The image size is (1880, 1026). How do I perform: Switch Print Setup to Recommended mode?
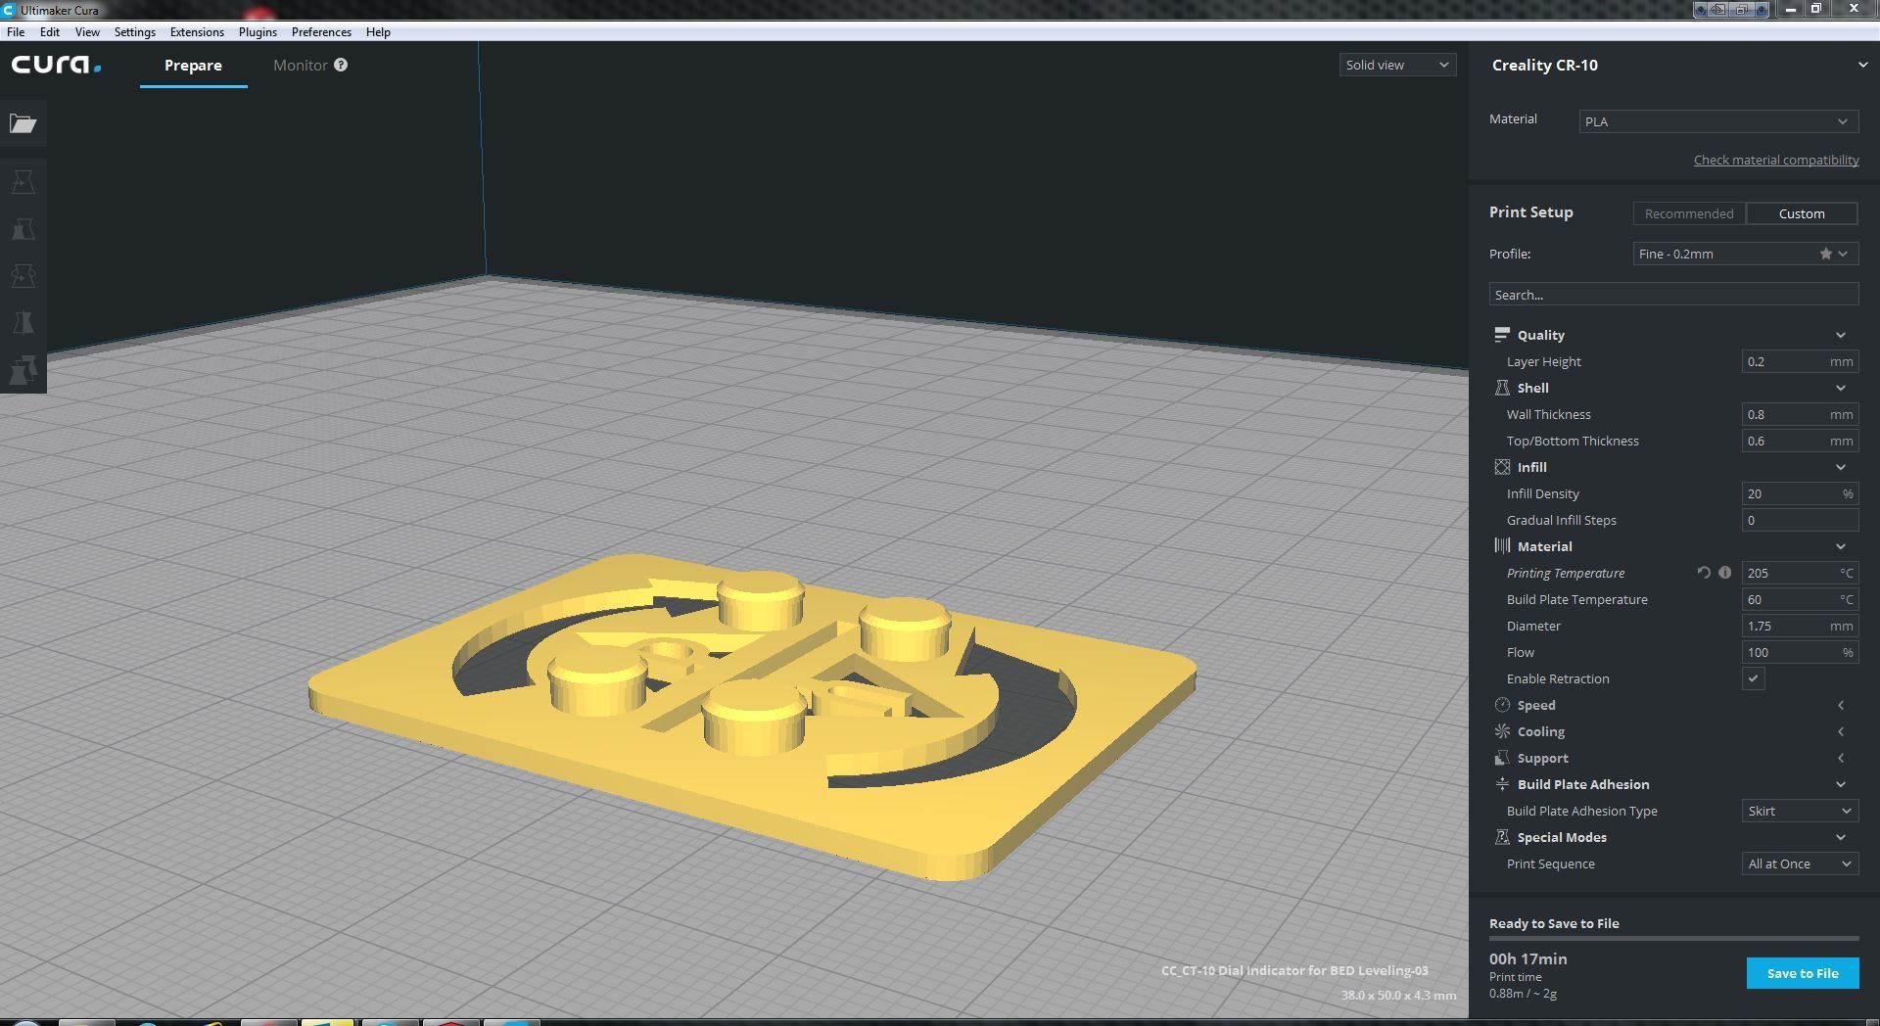(1688, 213)
